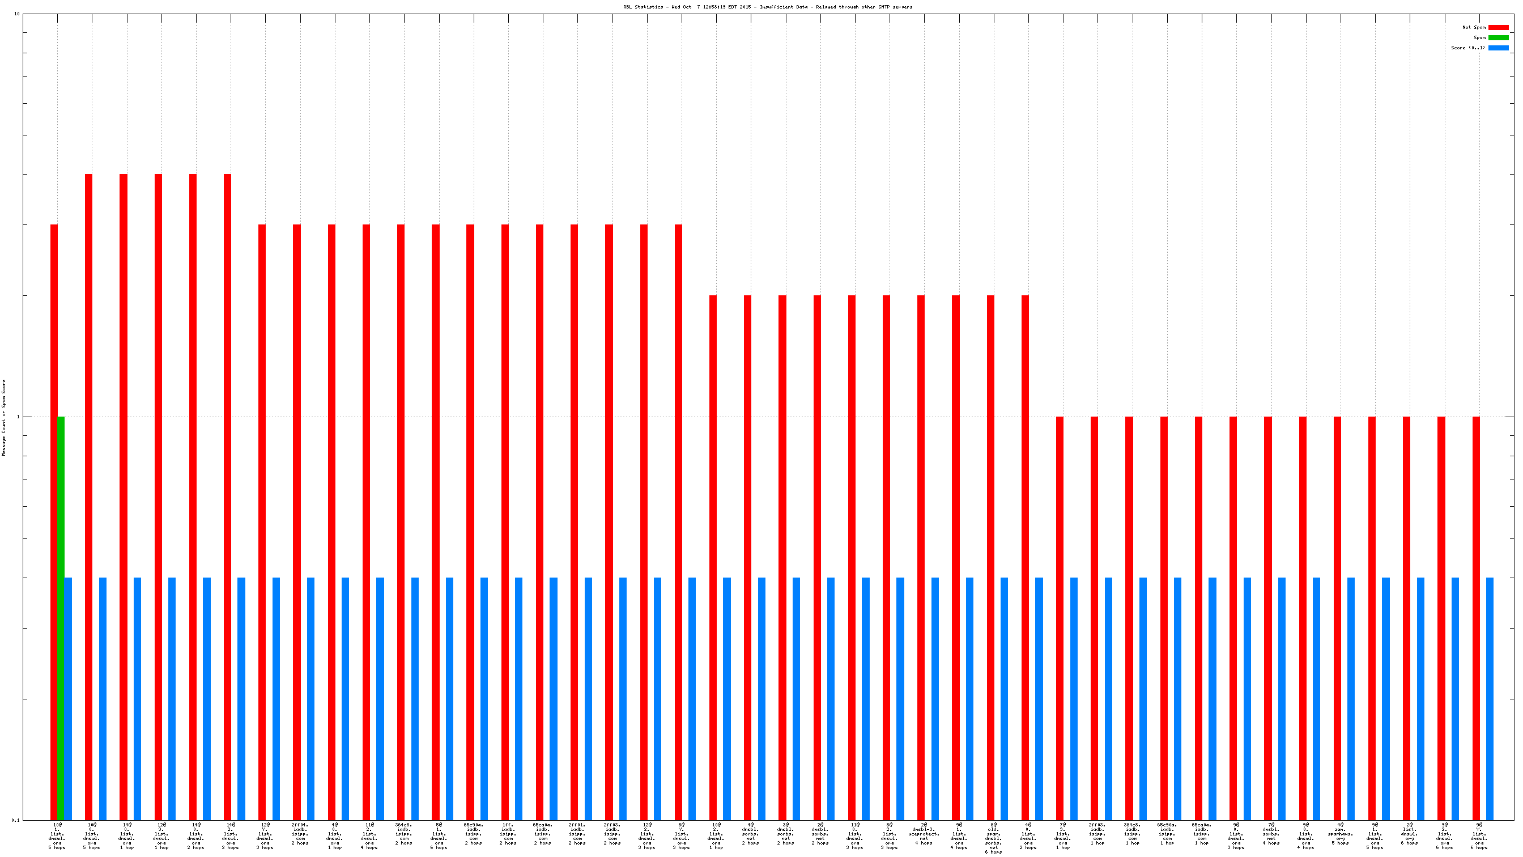
Task: Click the 5@ 1.list.dnswl.org 6 hops label
Action: [x=439, y=836]
